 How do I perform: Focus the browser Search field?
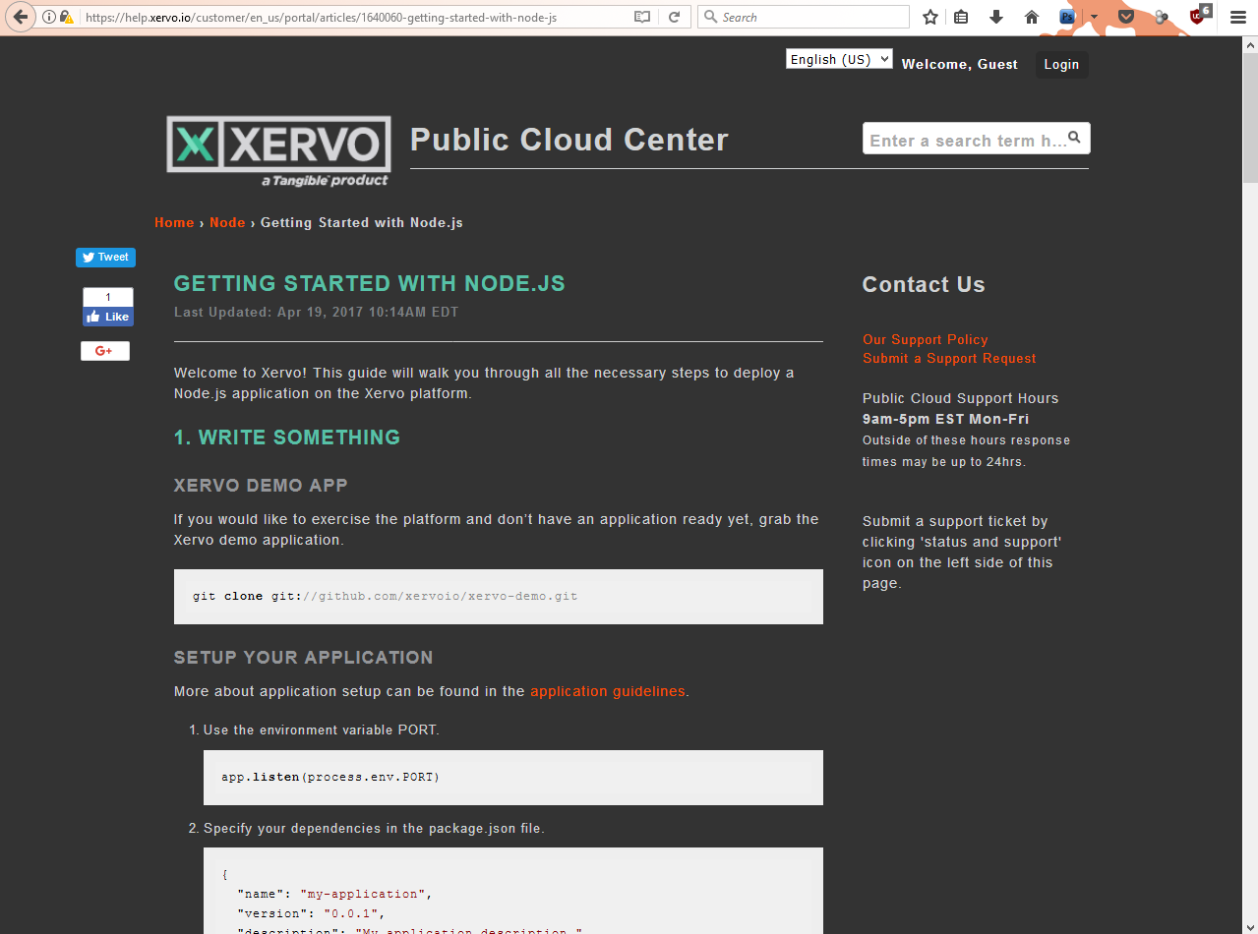(804, 17)
